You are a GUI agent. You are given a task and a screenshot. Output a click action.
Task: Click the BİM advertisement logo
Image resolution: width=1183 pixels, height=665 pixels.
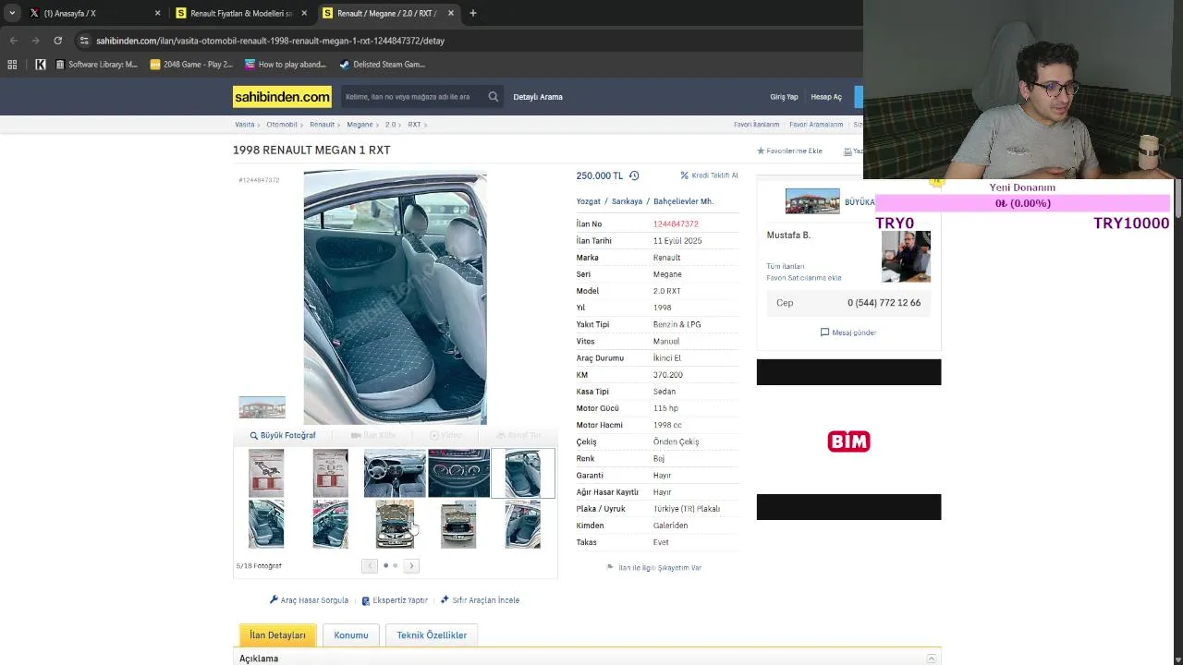tap(848, 441)
